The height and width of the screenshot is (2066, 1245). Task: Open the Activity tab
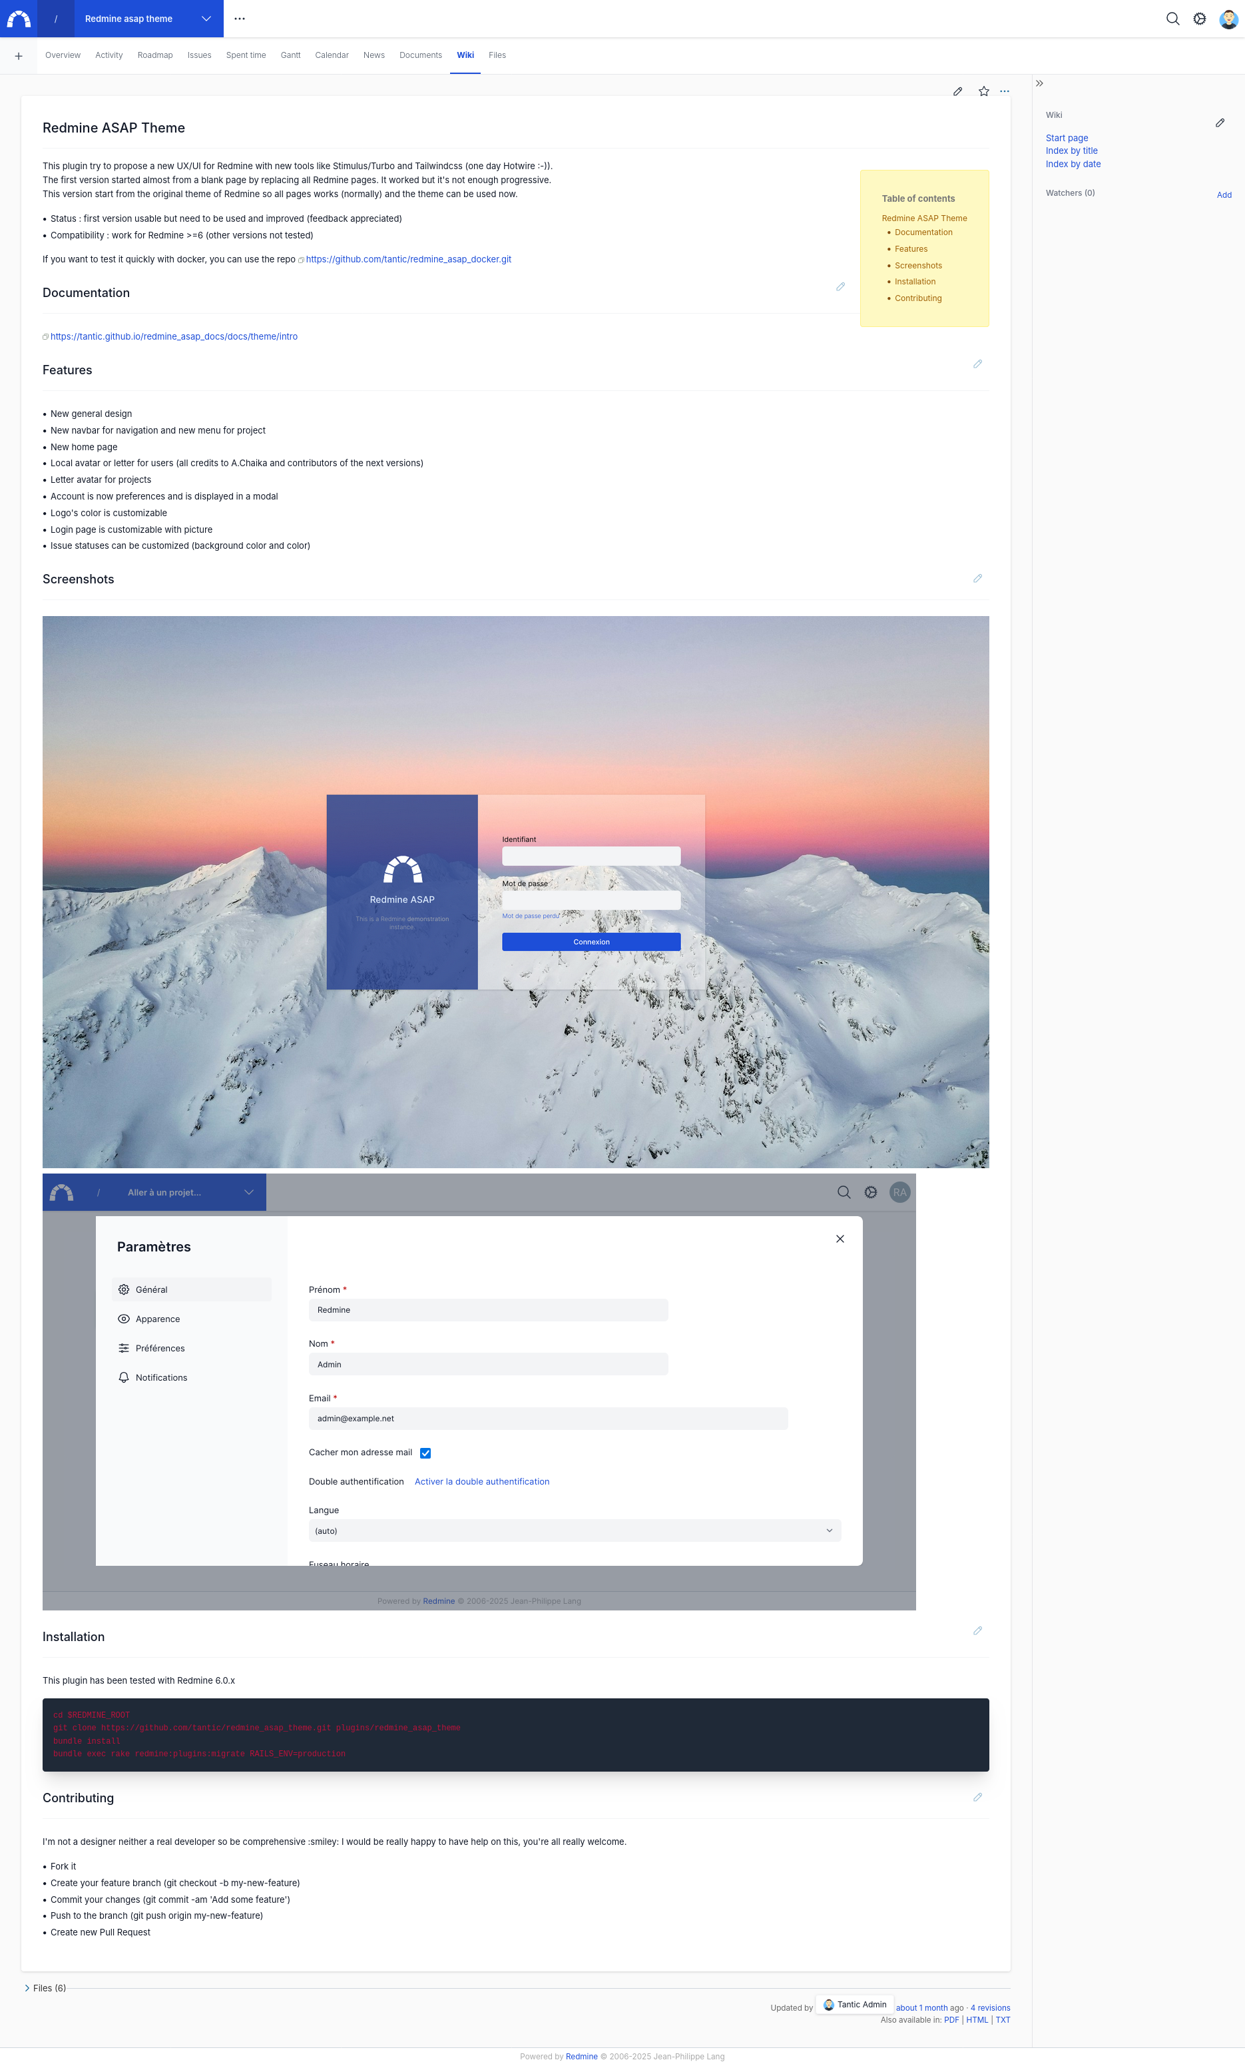[x=109, y=55]
